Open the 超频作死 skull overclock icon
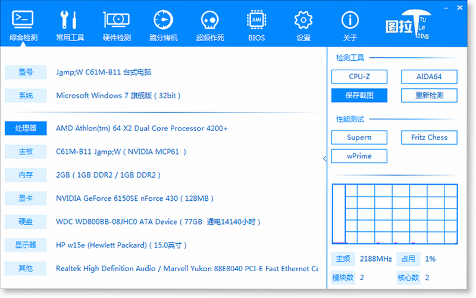 210,20
